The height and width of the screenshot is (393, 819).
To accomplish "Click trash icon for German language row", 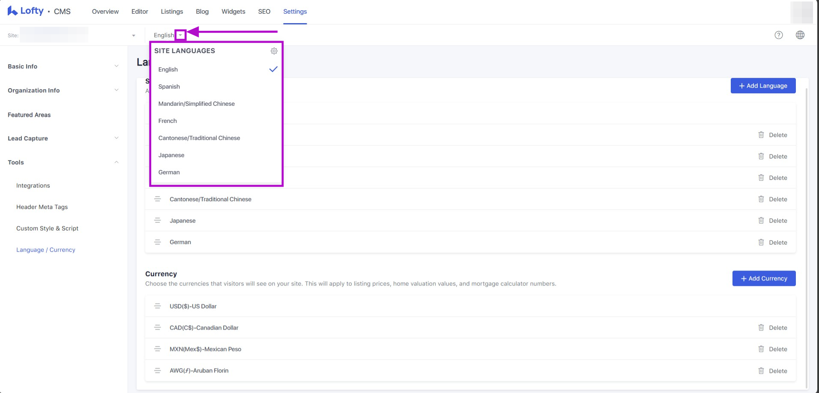I will point(761,242).
